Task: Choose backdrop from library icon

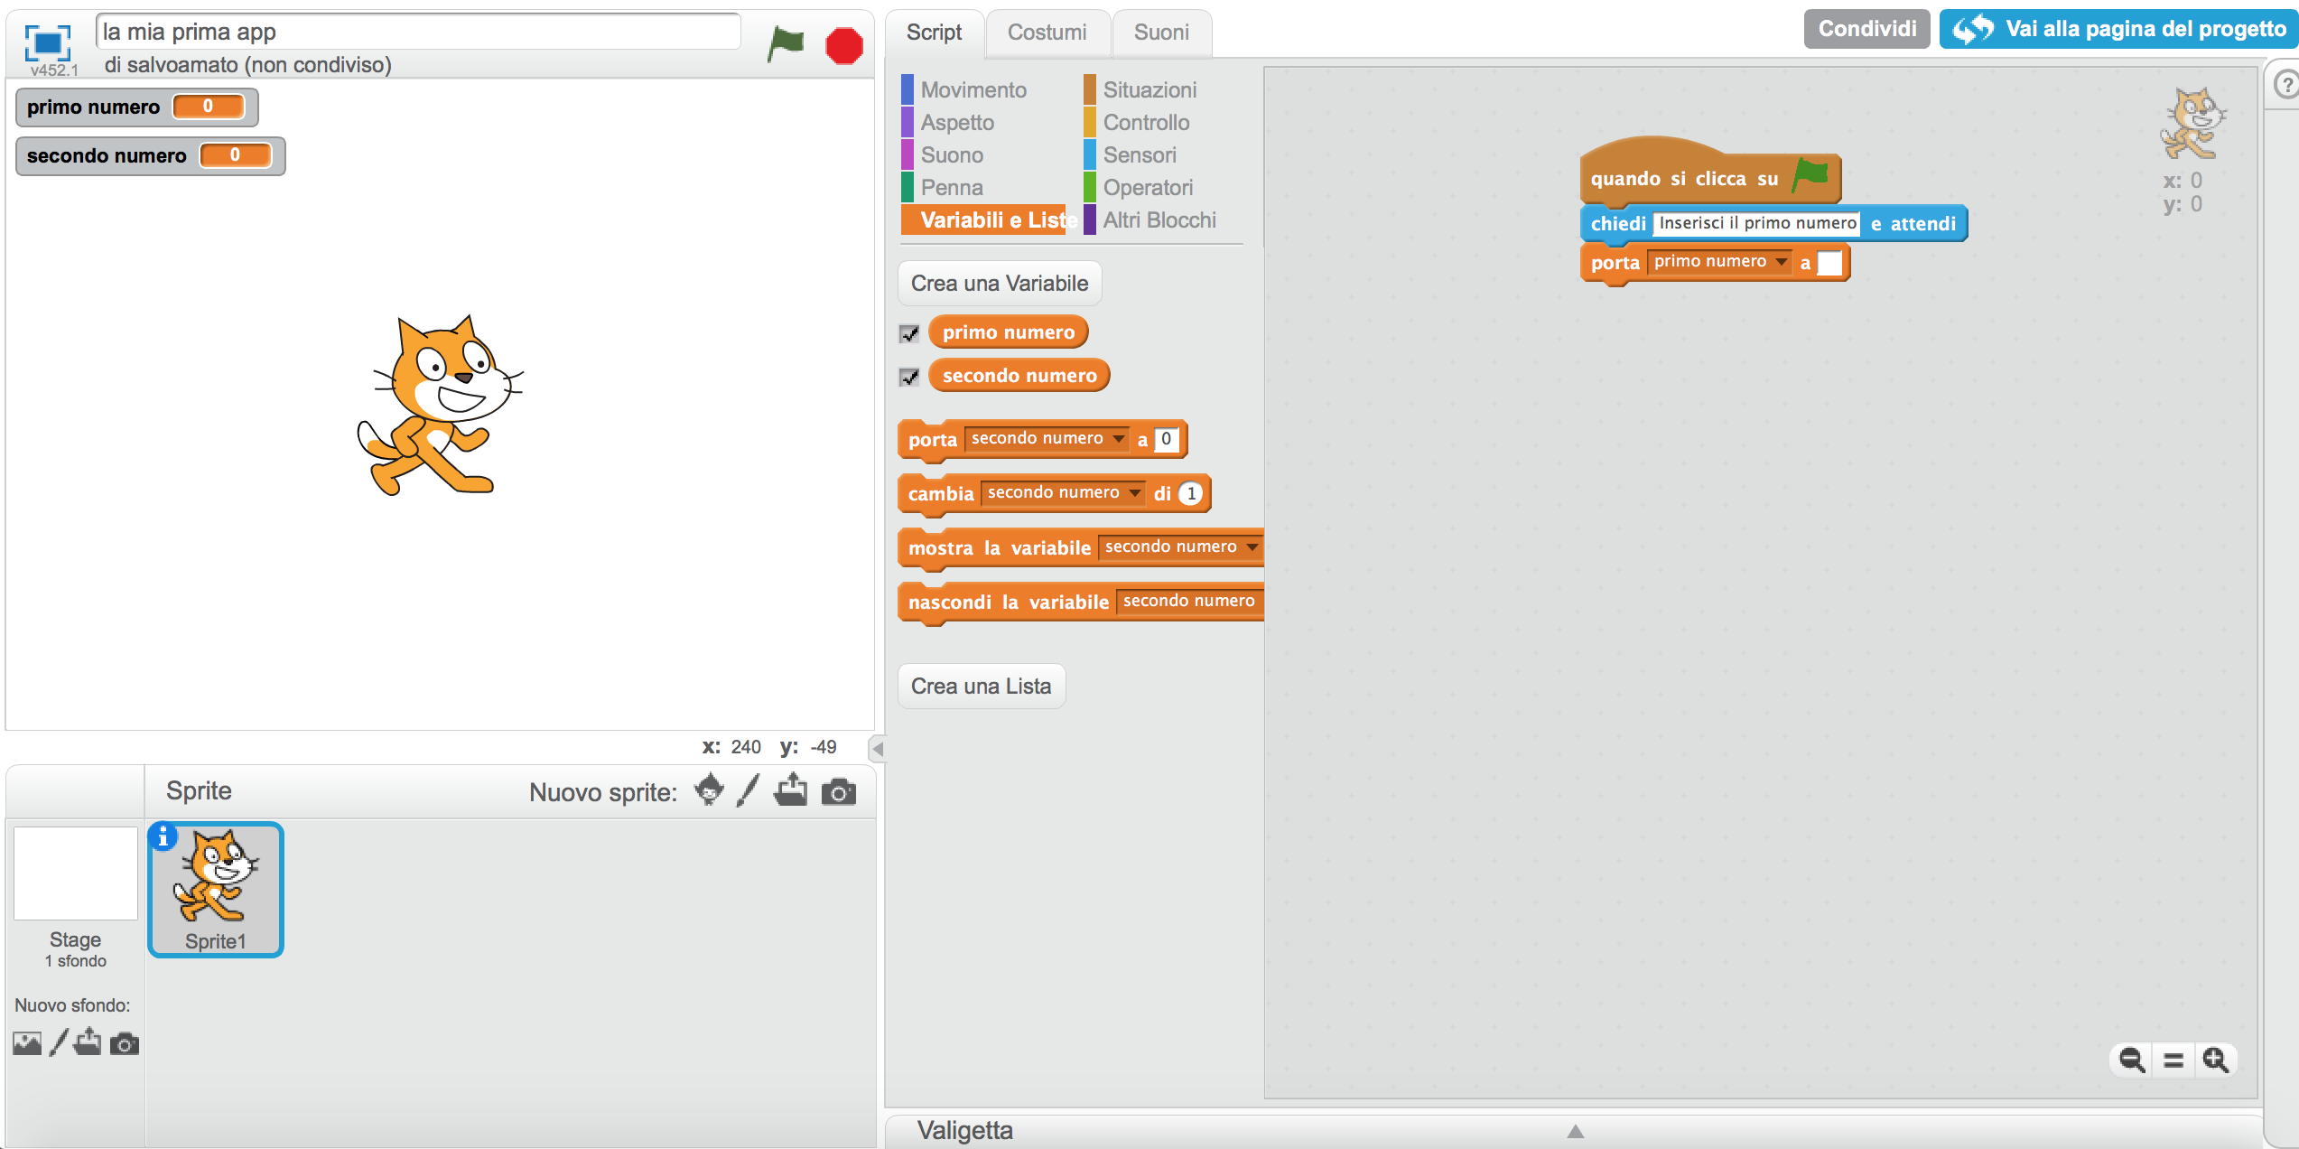Action: [x=27, y=1044]
